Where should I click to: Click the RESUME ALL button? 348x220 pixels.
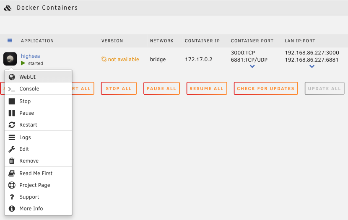click(x=207, y=88)
